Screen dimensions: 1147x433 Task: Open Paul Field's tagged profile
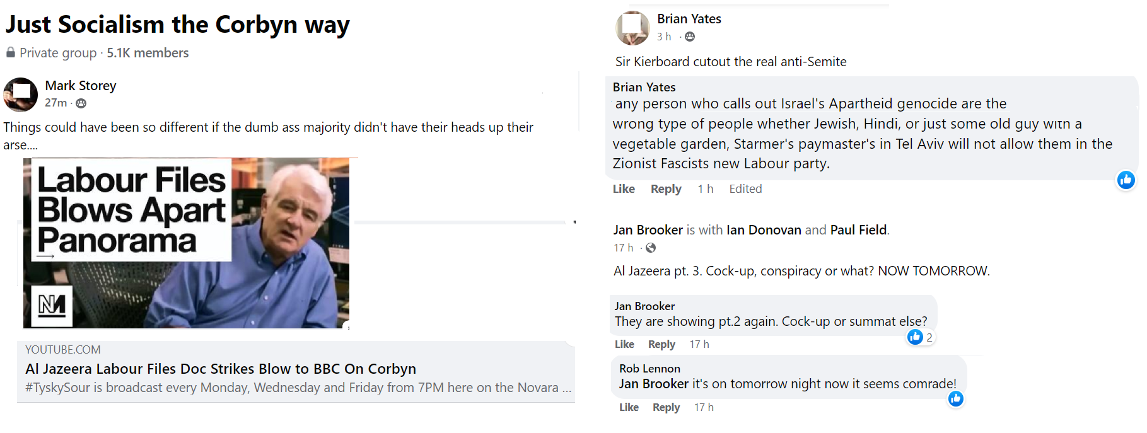858,230
